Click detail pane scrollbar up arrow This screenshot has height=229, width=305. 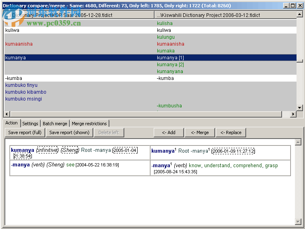(298, 142)
